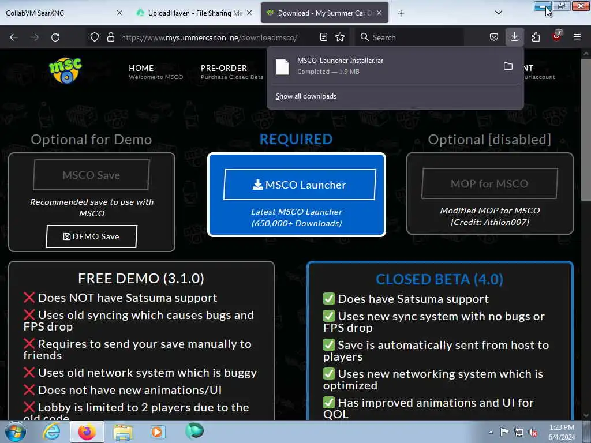Open a new browser tab
Viewport: 591px width, 443px height.
tap(401, 13)
